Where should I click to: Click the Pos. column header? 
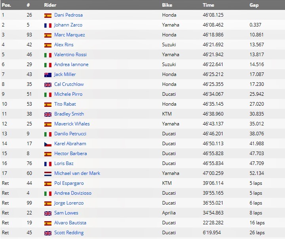[6, 5]
